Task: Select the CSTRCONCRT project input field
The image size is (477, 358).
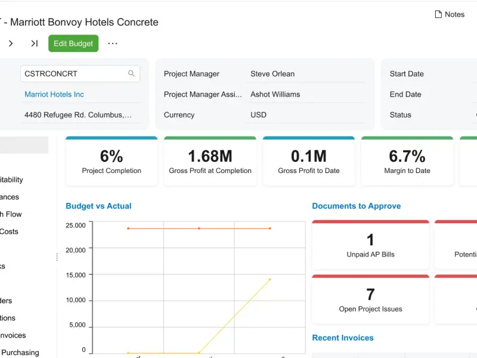Action: point(80,73)
